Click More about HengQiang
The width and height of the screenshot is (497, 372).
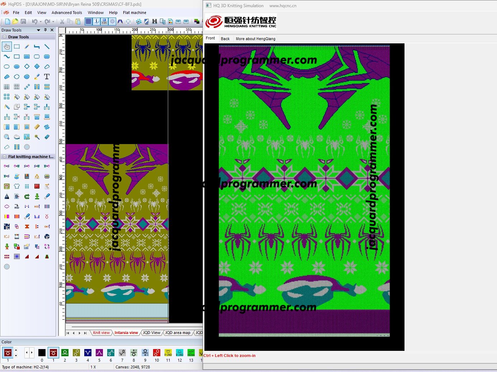(255, 39)
